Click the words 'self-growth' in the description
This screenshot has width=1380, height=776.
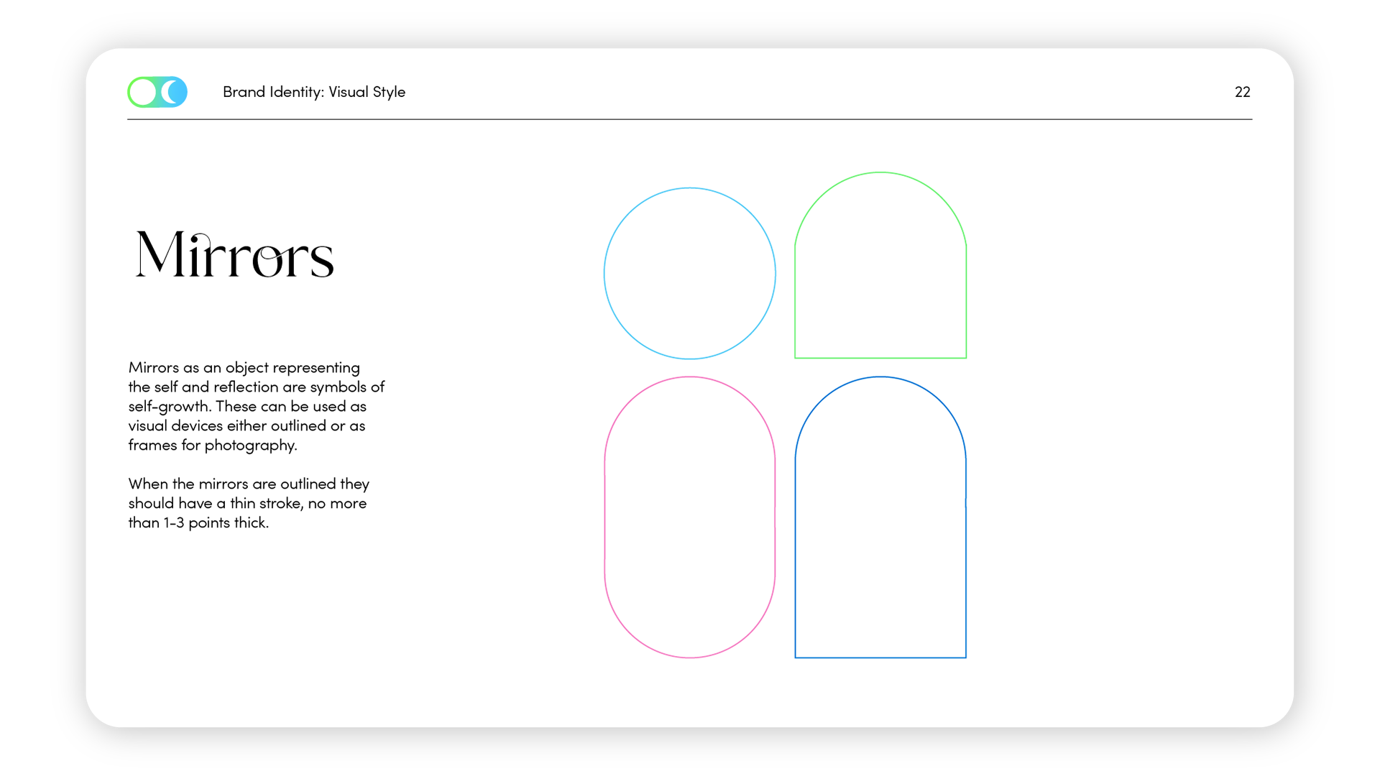point(169,407)
